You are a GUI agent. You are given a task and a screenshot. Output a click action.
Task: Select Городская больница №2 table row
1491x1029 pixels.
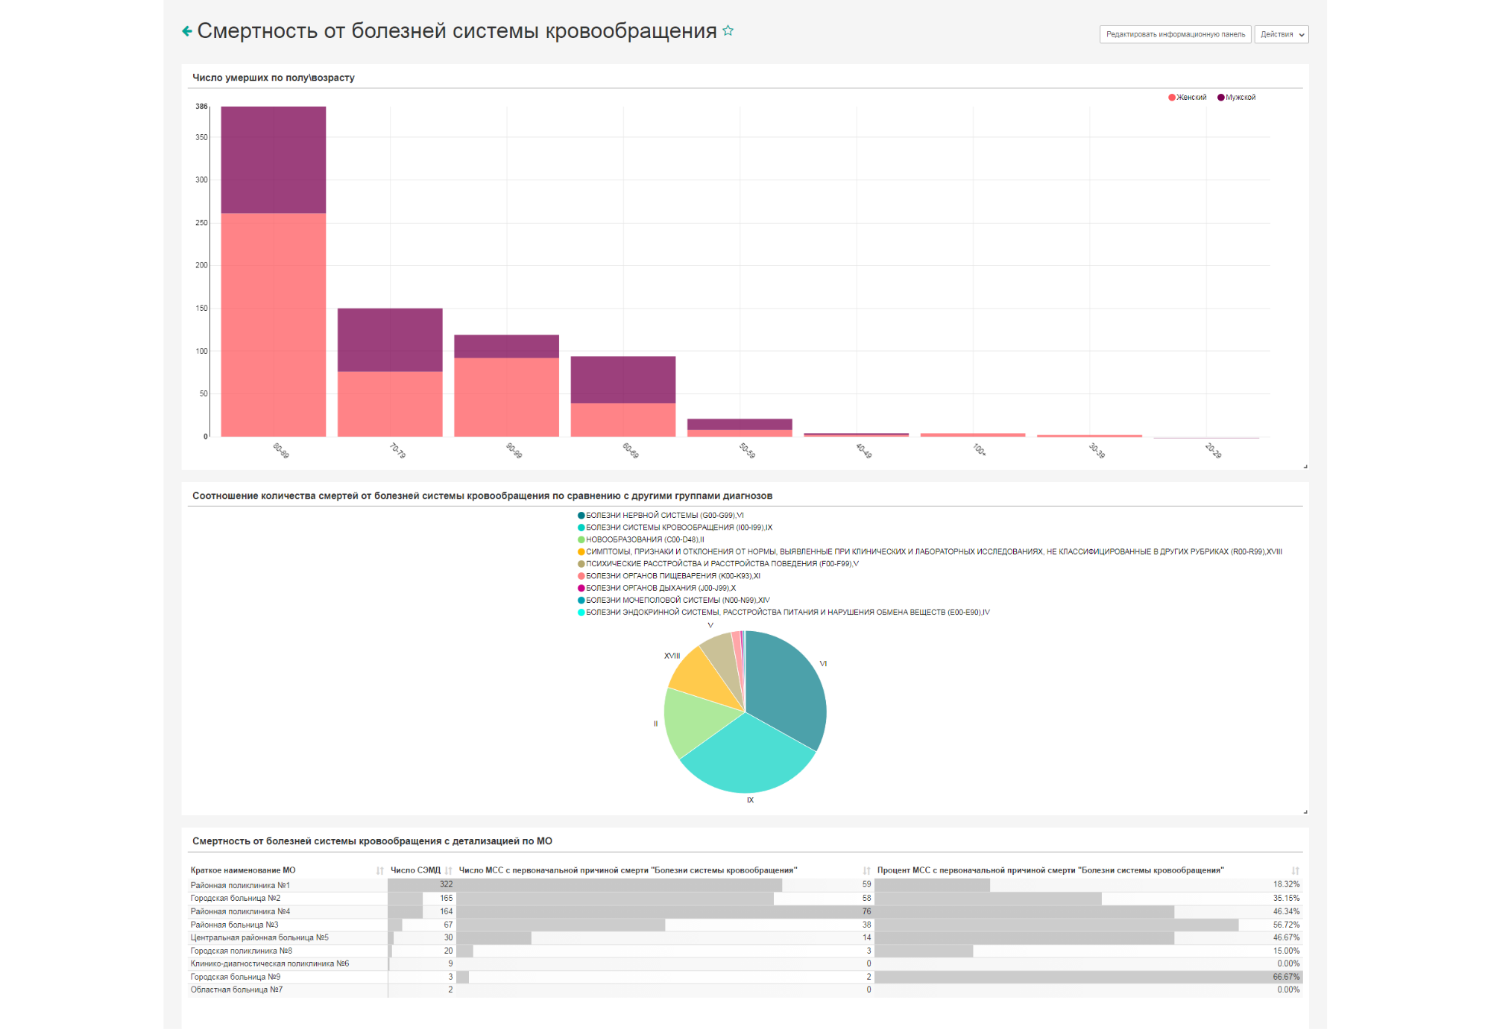pos(745,898)
